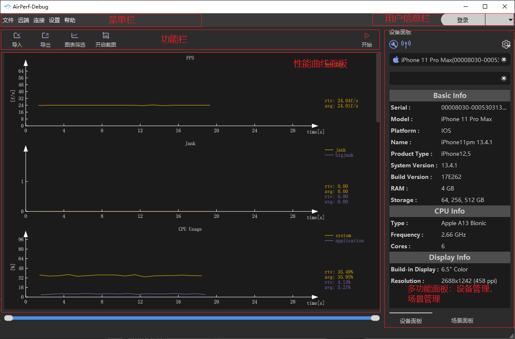Open the 文件 menu
The height and width of the screenshot is (339, 515).
[8, 20]
